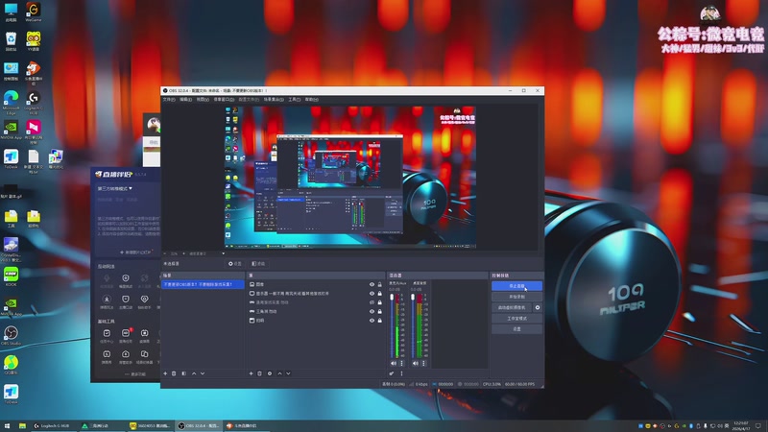Click 开始录制 start recording button
Image resolution: width=768 pixels, height=432 pixels.
tap(516, 297)
